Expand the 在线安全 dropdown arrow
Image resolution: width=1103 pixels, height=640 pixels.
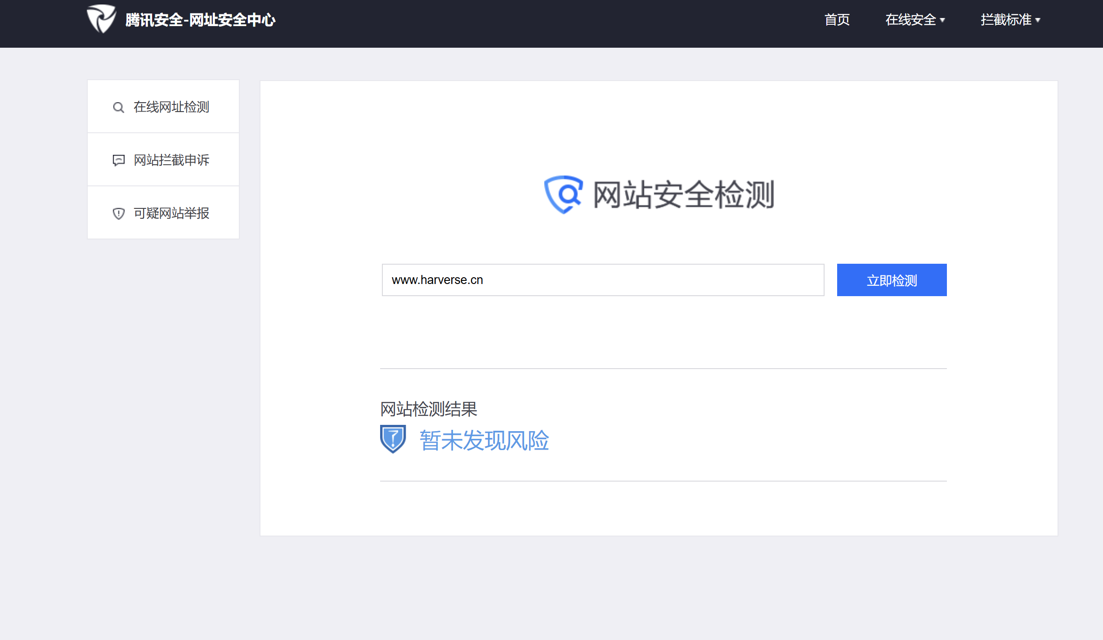(x=943, y=20)
